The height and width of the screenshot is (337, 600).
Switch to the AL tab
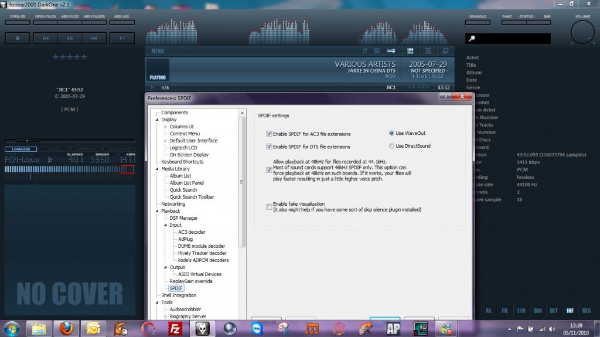click(x=489, y=311)
